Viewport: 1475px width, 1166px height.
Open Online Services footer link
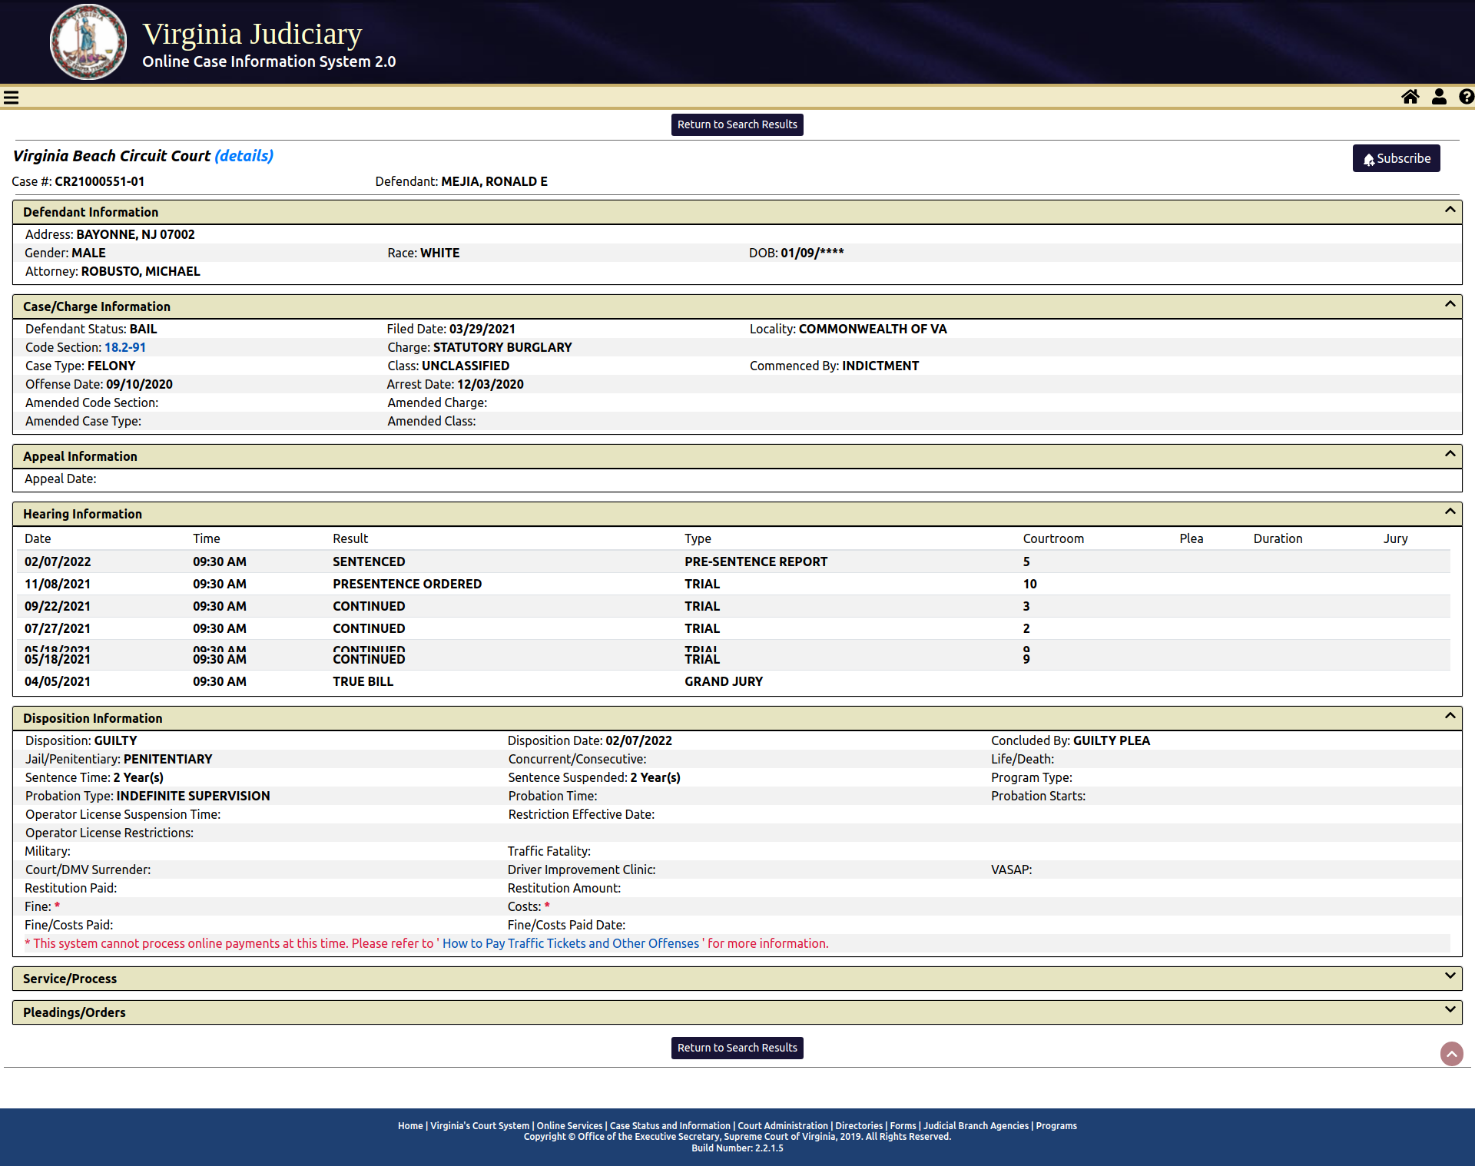tap(569, 1126)
